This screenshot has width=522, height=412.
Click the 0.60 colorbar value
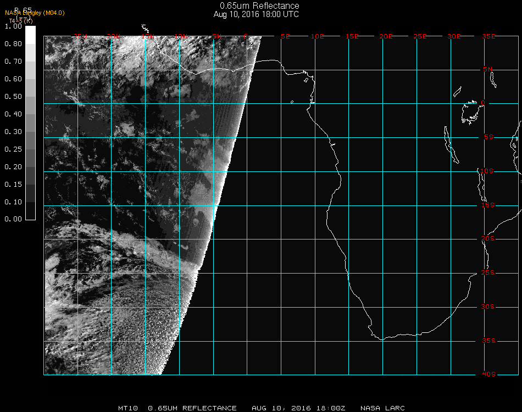tap(13, 79)
